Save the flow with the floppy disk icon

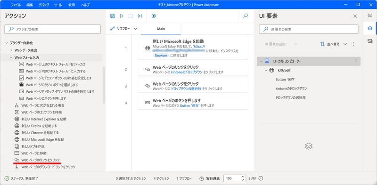tap(112, 16)
